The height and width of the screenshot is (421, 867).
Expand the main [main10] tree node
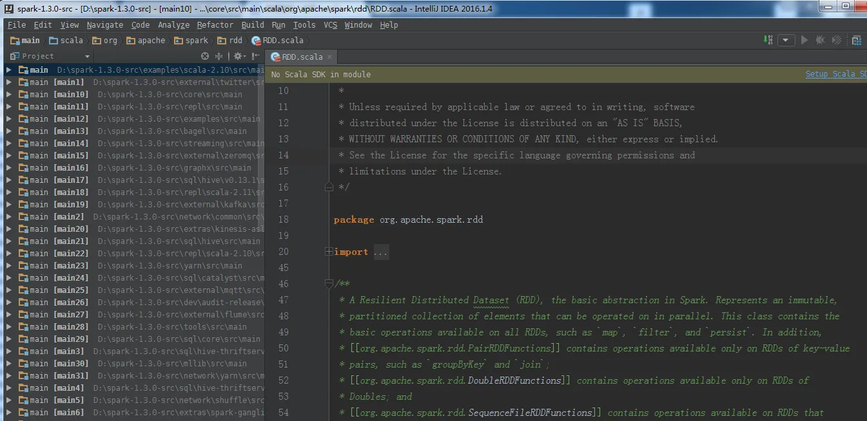click(x=9, y=94)
